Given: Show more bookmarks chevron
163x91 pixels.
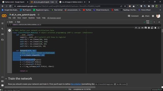Looking at the screenshot, I should coord(160,10).
